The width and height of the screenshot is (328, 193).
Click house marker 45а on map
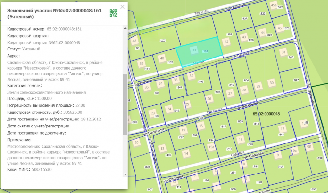tap(274, 5)
